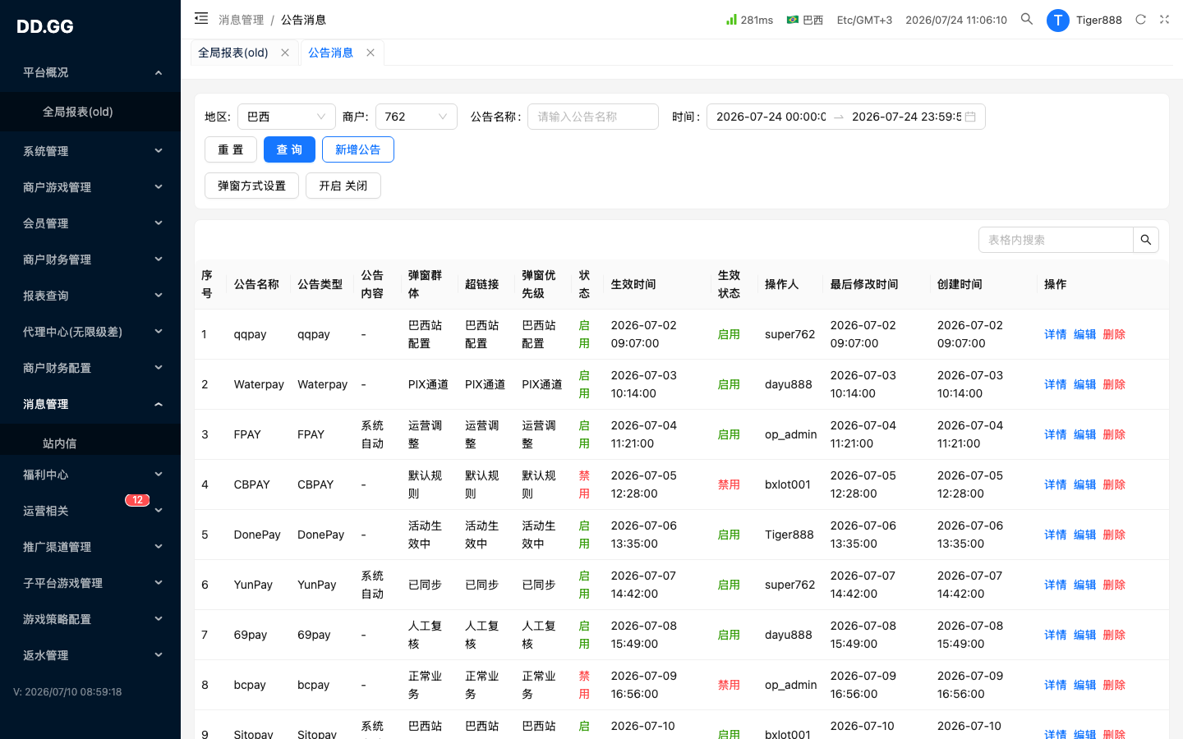1183x739 pixels.
Task: Expand the 会员管理 menu
Action: point(90,223)
